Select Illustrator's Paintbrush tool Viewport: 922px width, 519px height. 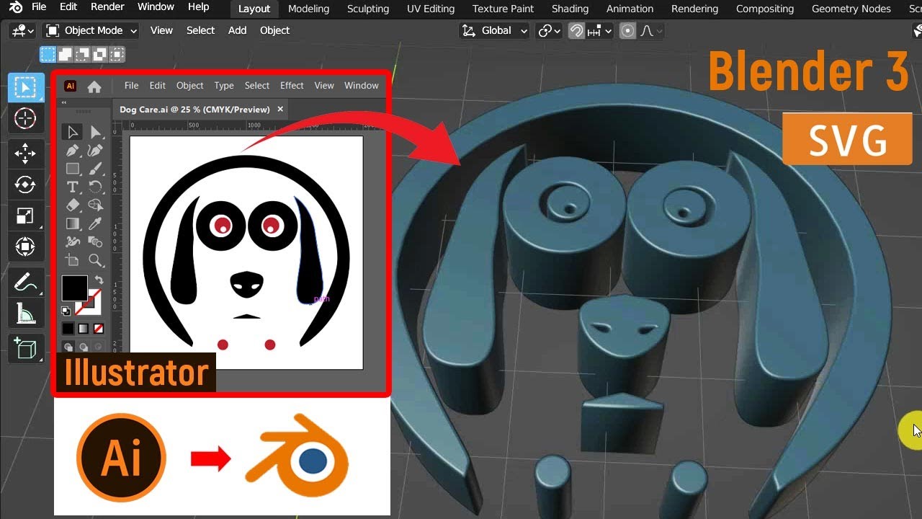click(x=95, y=169)
